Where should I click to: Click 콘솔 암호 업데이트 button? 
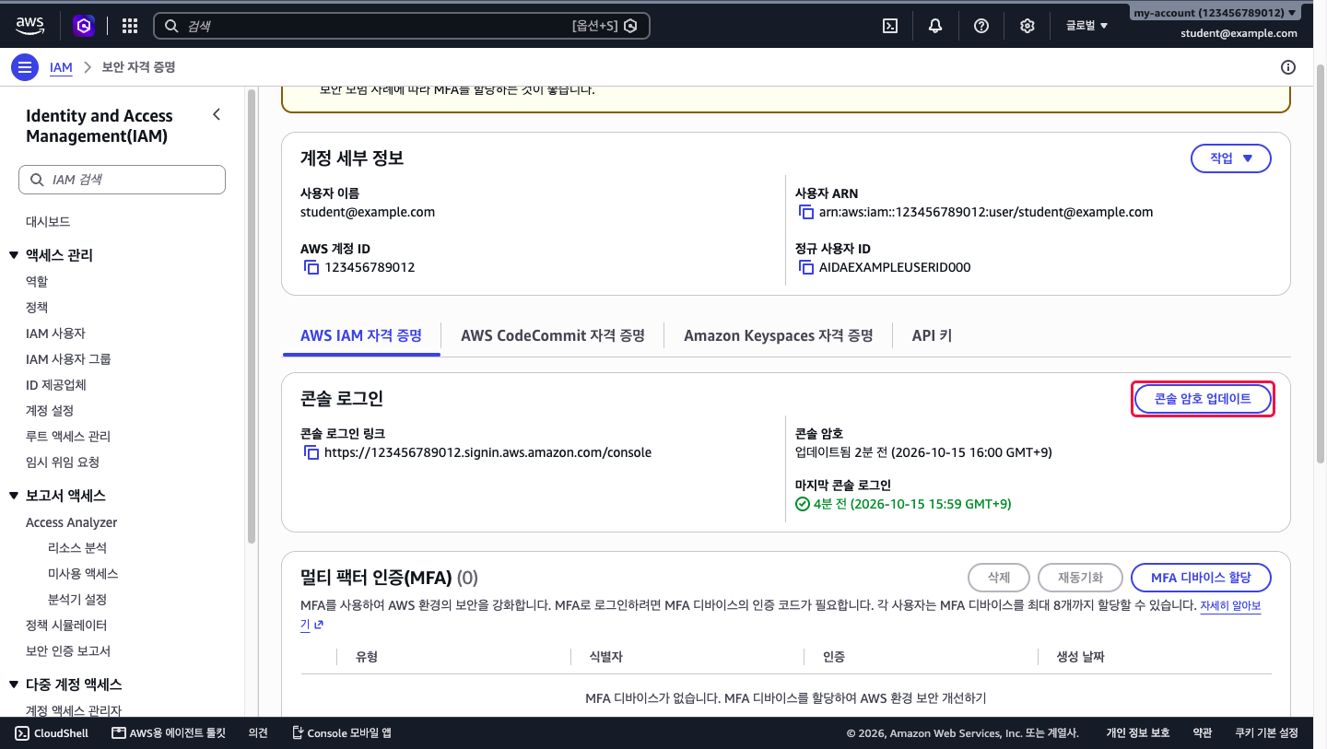pyautogui.click(x=1203, y=399)
